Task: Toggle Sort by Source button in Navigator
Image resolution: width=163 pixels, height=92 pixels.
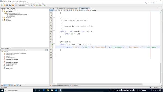Action: pos(20,85)
